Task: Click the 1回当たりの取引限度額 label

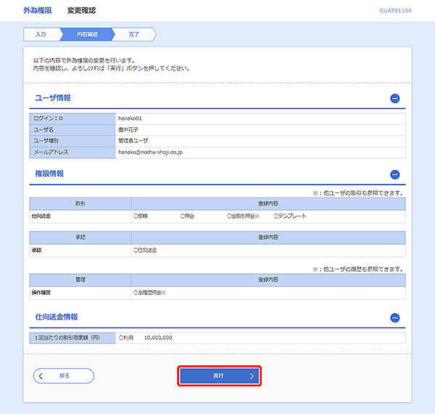Action: pos(72,338)
